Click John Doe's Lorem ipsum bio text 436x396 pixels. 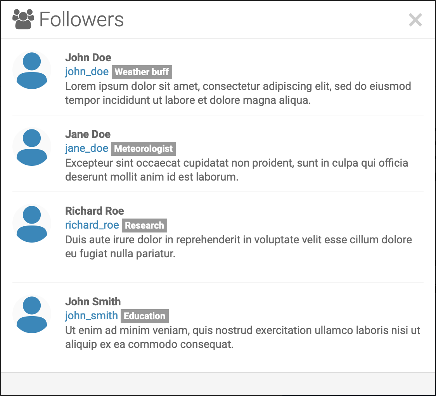pos(238,93)
